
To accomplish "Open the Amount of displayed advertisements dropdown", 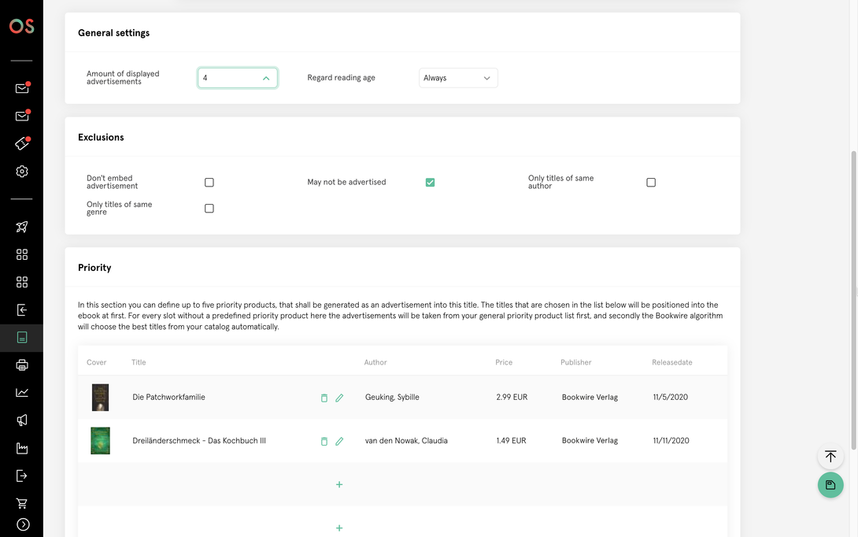I will click(x=237, y=78).
